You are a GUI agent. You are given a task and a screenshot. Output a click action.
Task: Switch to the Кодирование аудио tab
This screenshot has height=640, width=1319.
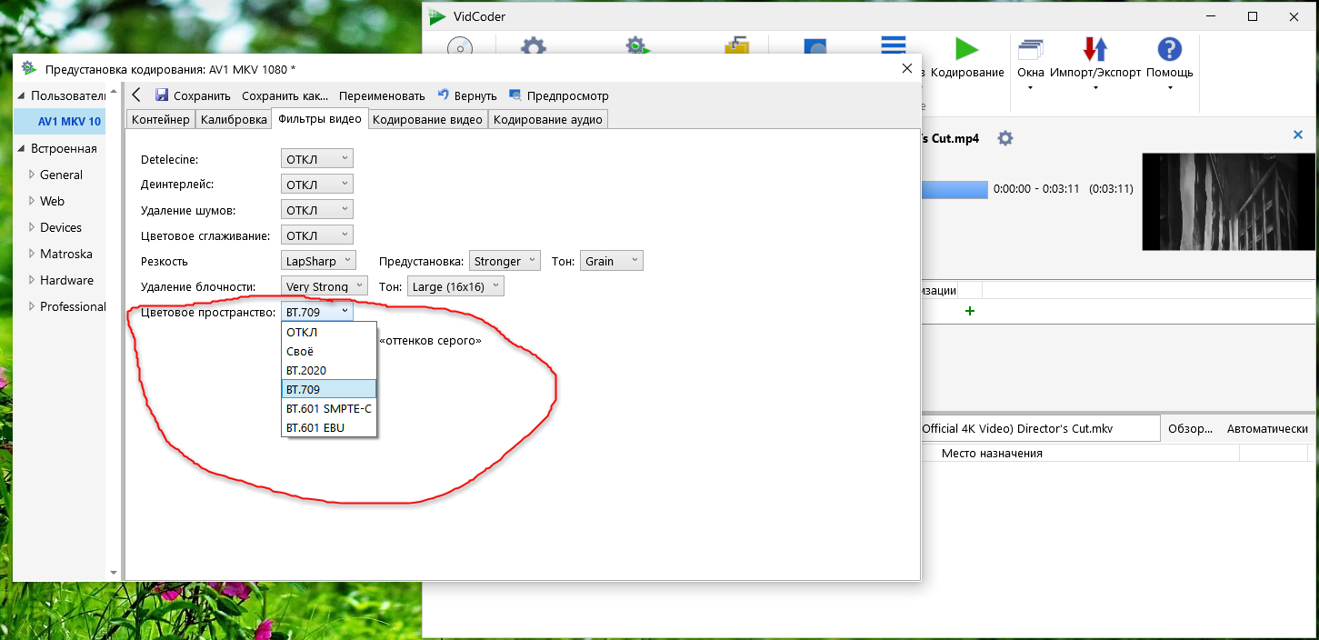548,119
